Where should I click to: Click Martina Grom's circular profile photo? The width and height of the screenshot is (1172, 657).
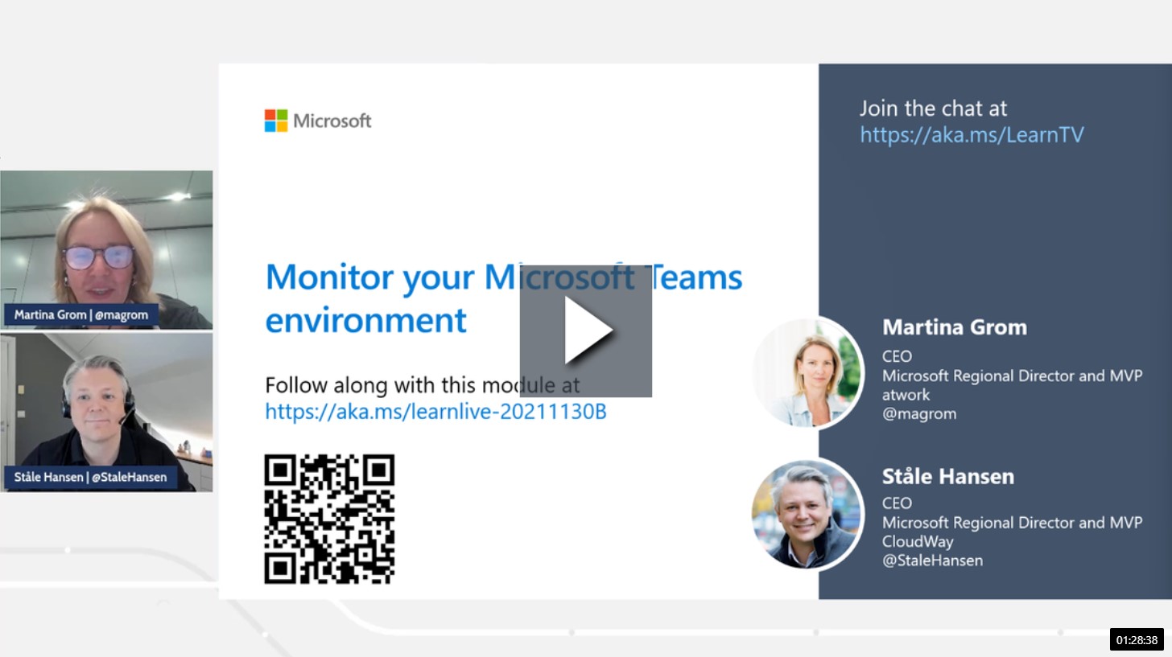tap(807, 372)
